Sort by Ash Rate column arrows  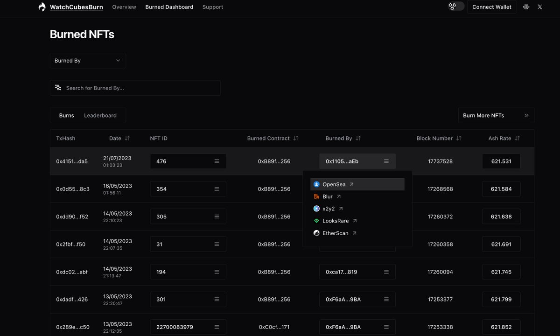[517, 139]
